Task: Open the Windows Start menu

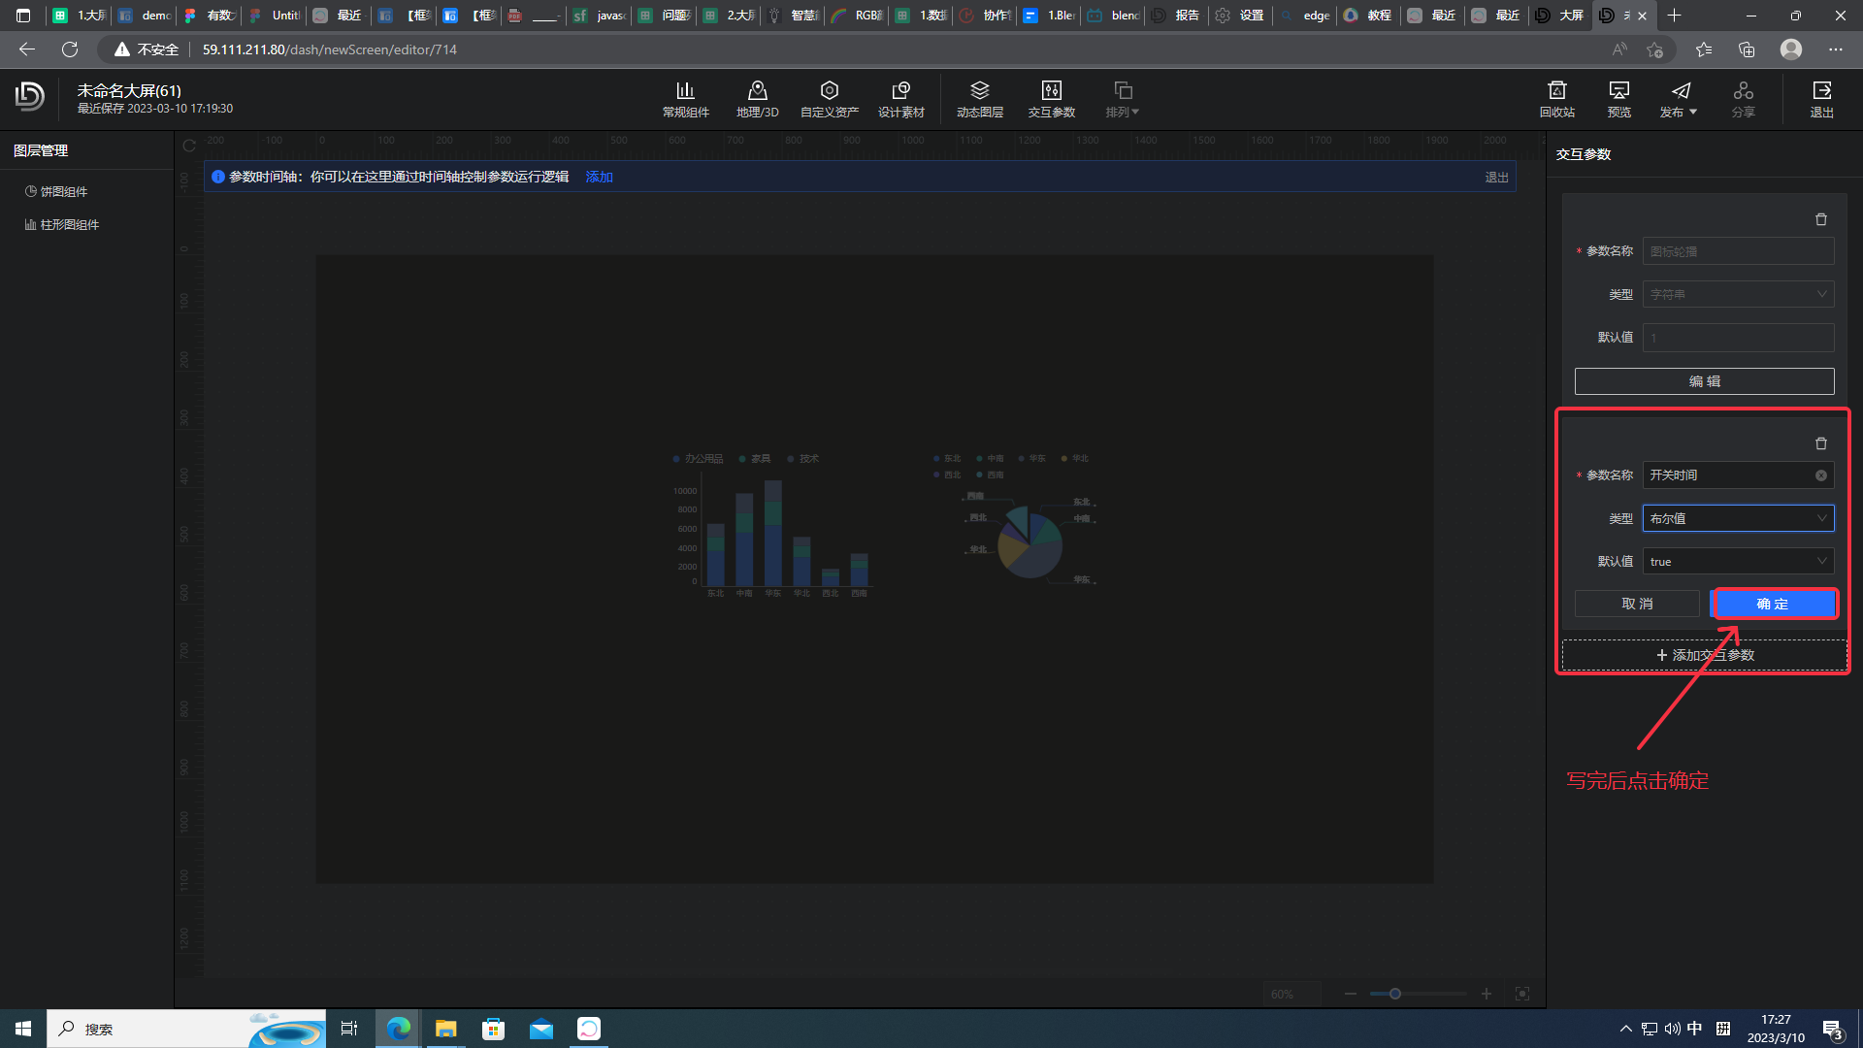Action: point(23,1029)
